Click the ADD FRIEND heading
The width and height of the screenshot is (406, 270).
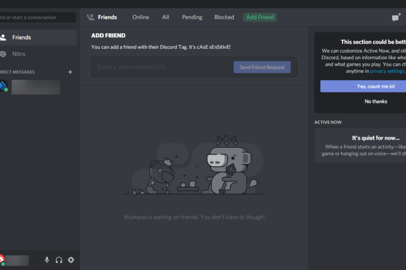pyautogui.click(x=108, y=36)
